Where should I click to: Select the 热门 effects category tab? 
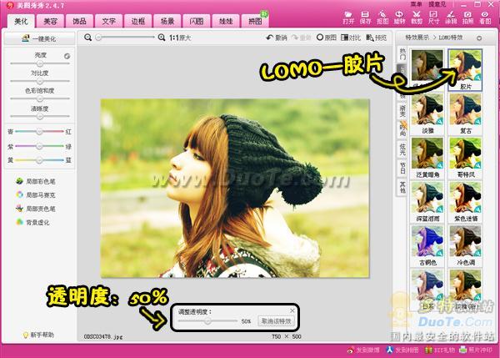[402, 54]
